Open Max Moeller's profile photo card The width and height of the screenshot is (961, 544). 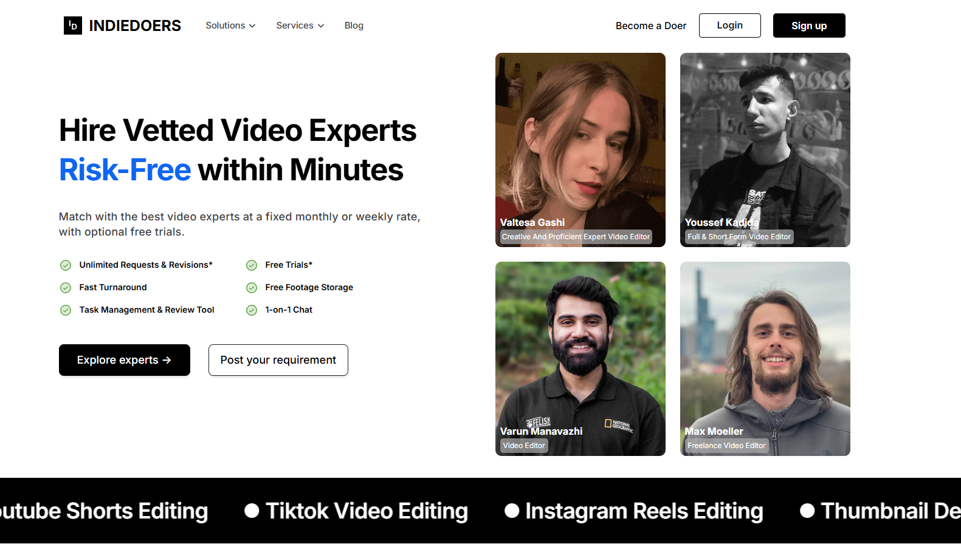pos(765,359)
